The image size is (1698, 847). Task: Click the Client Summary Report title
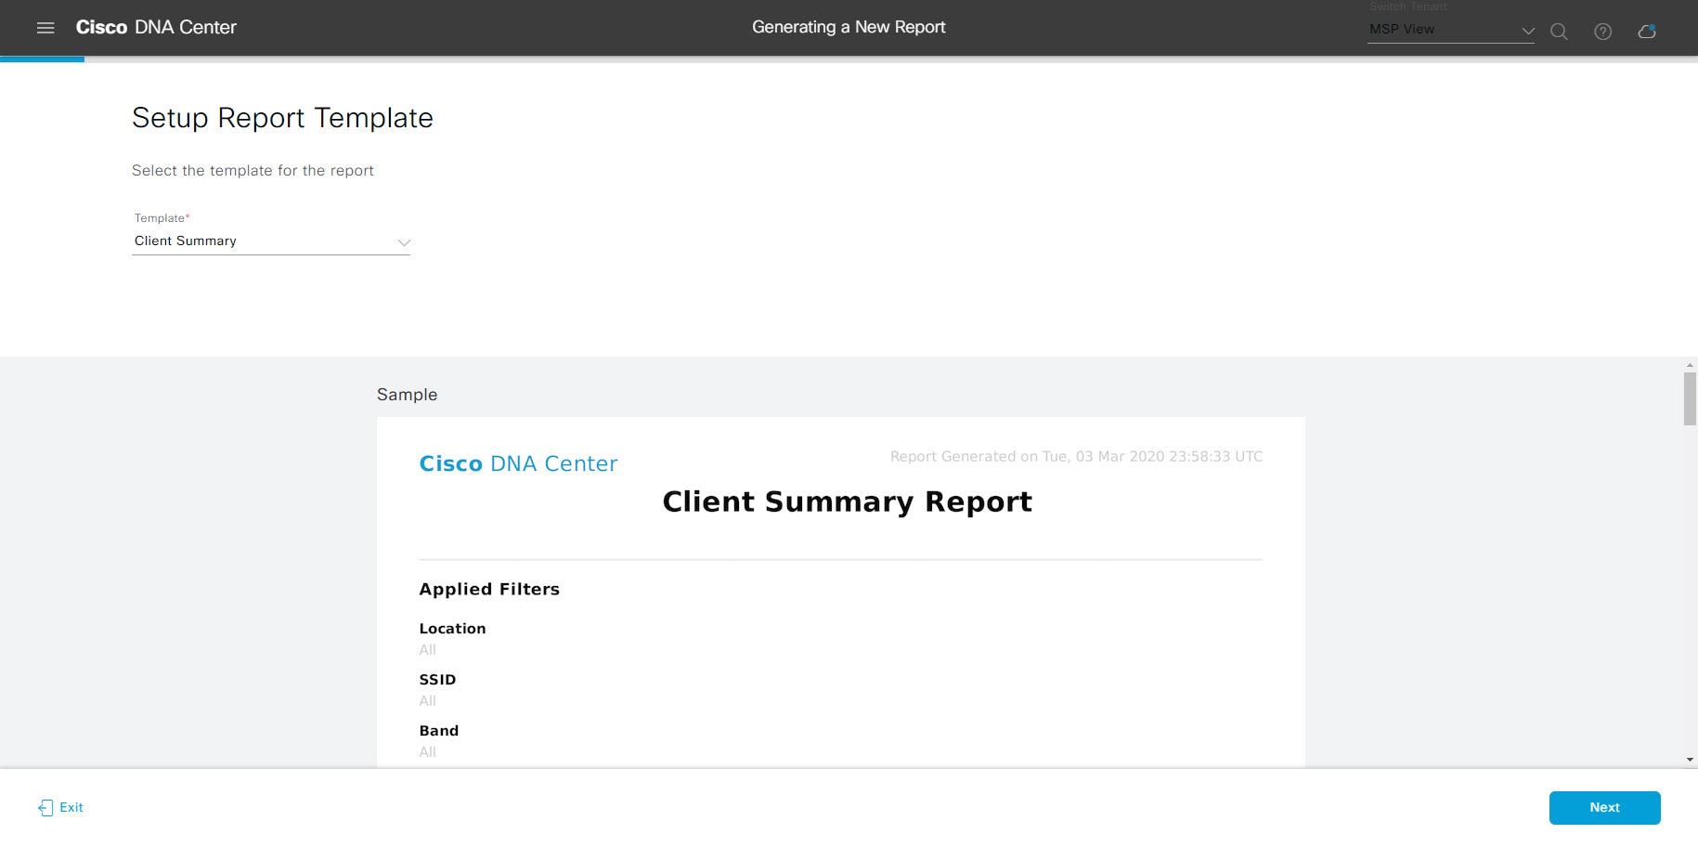847,502
